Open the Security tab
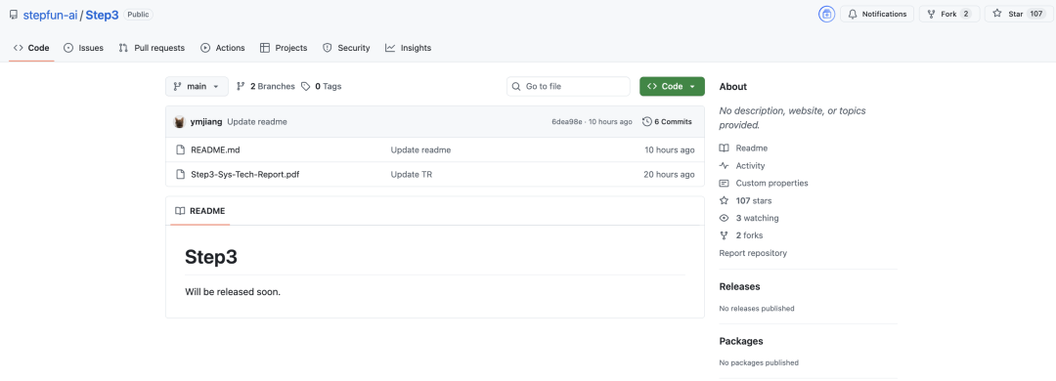 [346, 48]
